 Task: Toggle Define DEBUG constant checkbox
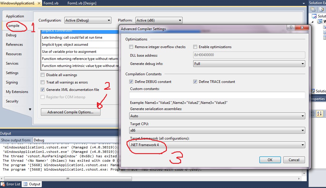[x=131, y=81]
